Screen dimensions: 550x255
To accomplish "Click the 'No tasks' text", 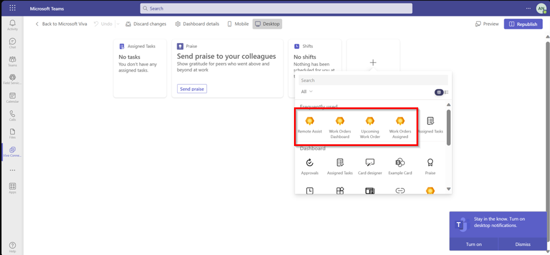I will [129, 57].
